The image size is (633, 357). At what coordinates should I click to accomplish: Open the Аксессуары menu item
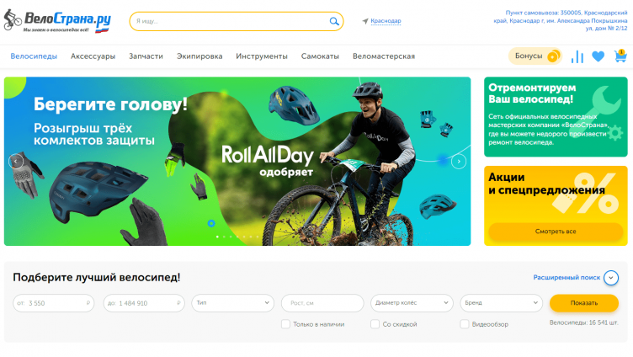[x=93, y=56]
